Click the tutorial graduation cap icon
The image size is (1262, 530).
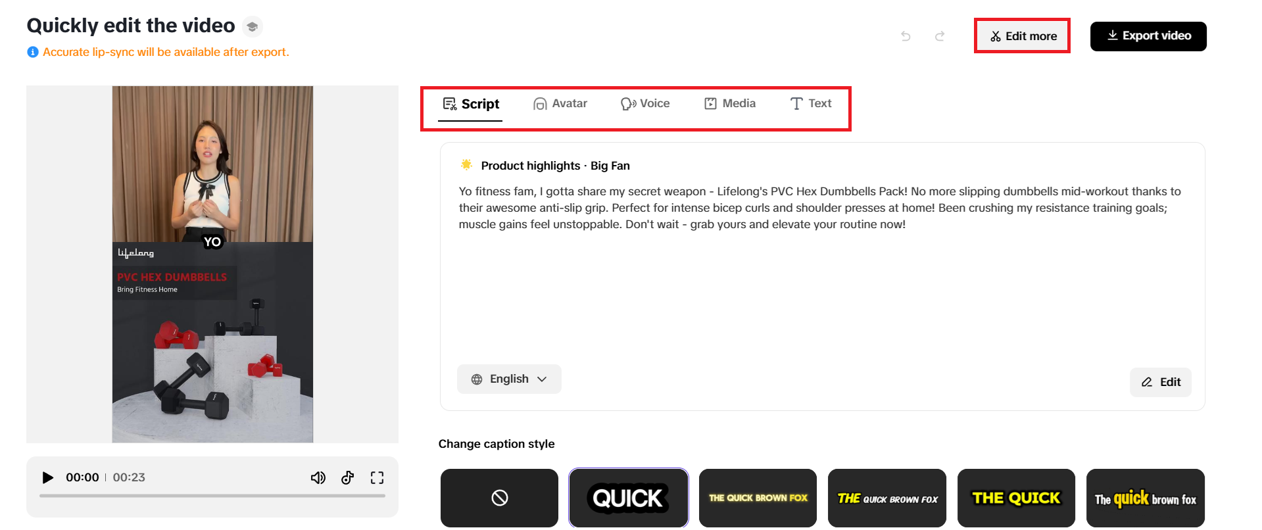[x=252, y=27]
